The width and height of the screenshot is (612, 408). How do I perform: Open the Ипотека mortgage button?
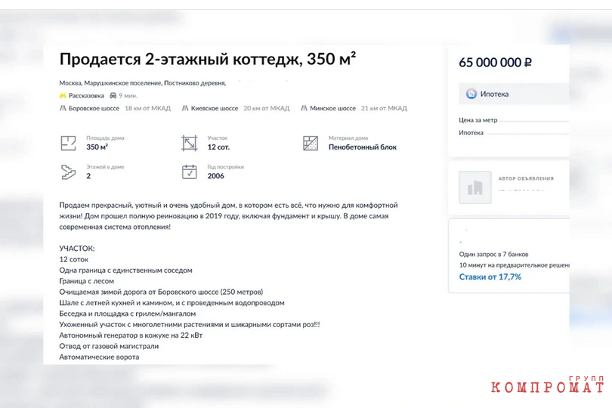[514, 94]
